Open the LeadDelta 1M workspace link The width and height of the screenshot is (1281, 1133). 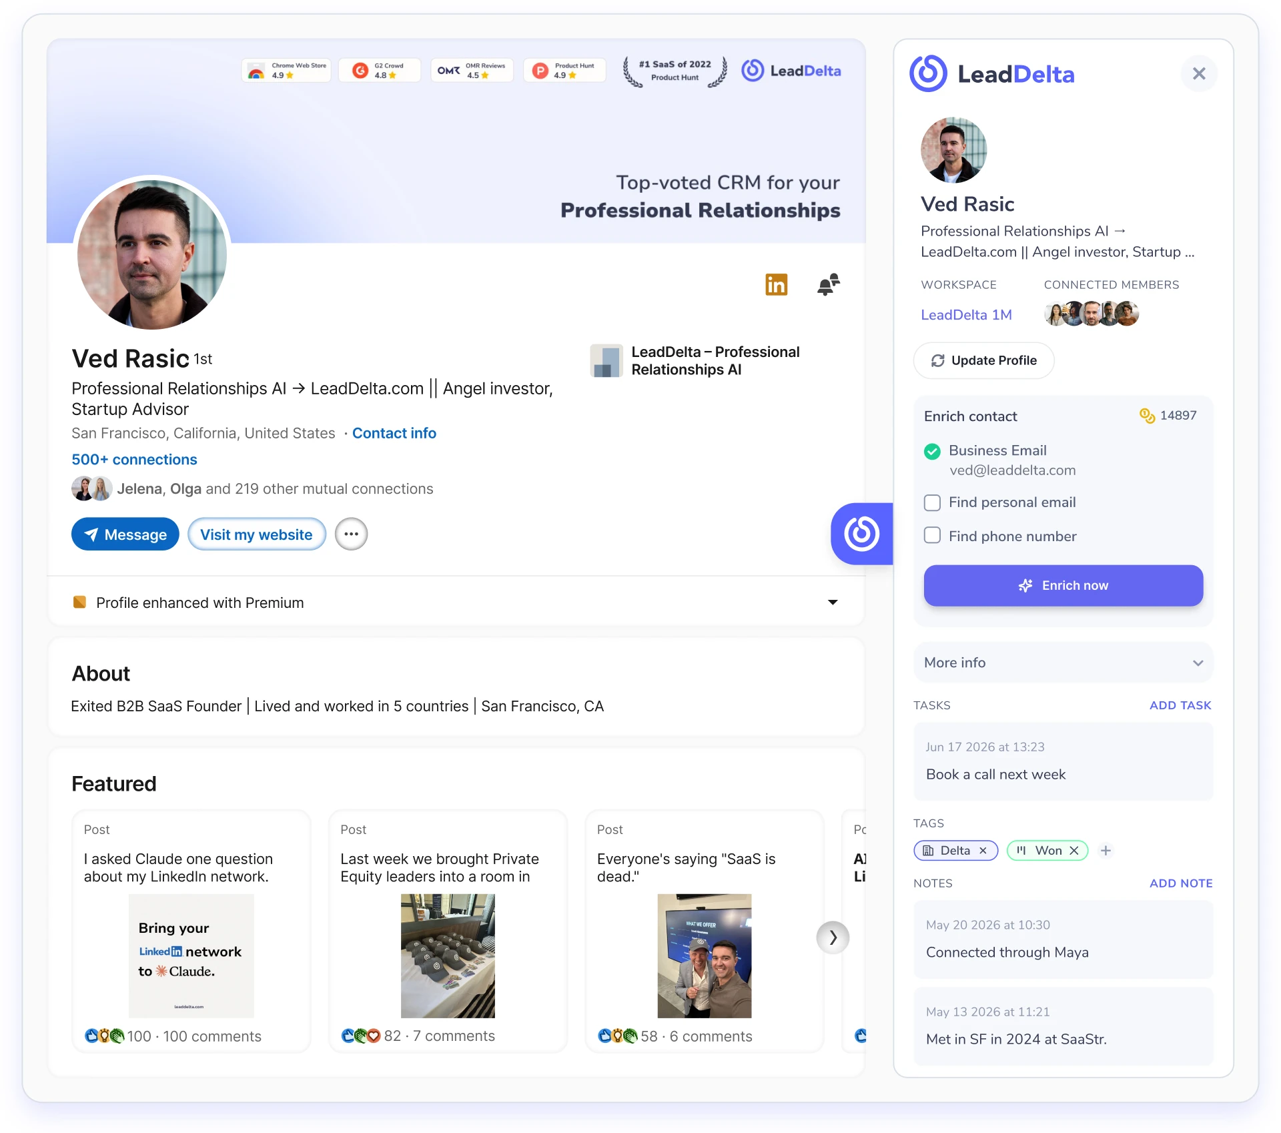click(x=966, y=314)
